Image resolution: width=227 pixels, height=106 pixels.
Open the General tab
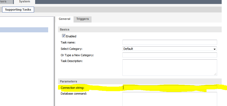(64, 19)
